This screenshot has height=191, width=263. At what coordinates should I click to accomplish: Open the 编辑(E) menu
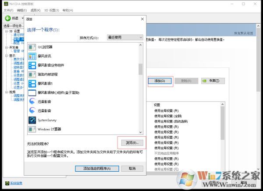(x=22, y=10)
